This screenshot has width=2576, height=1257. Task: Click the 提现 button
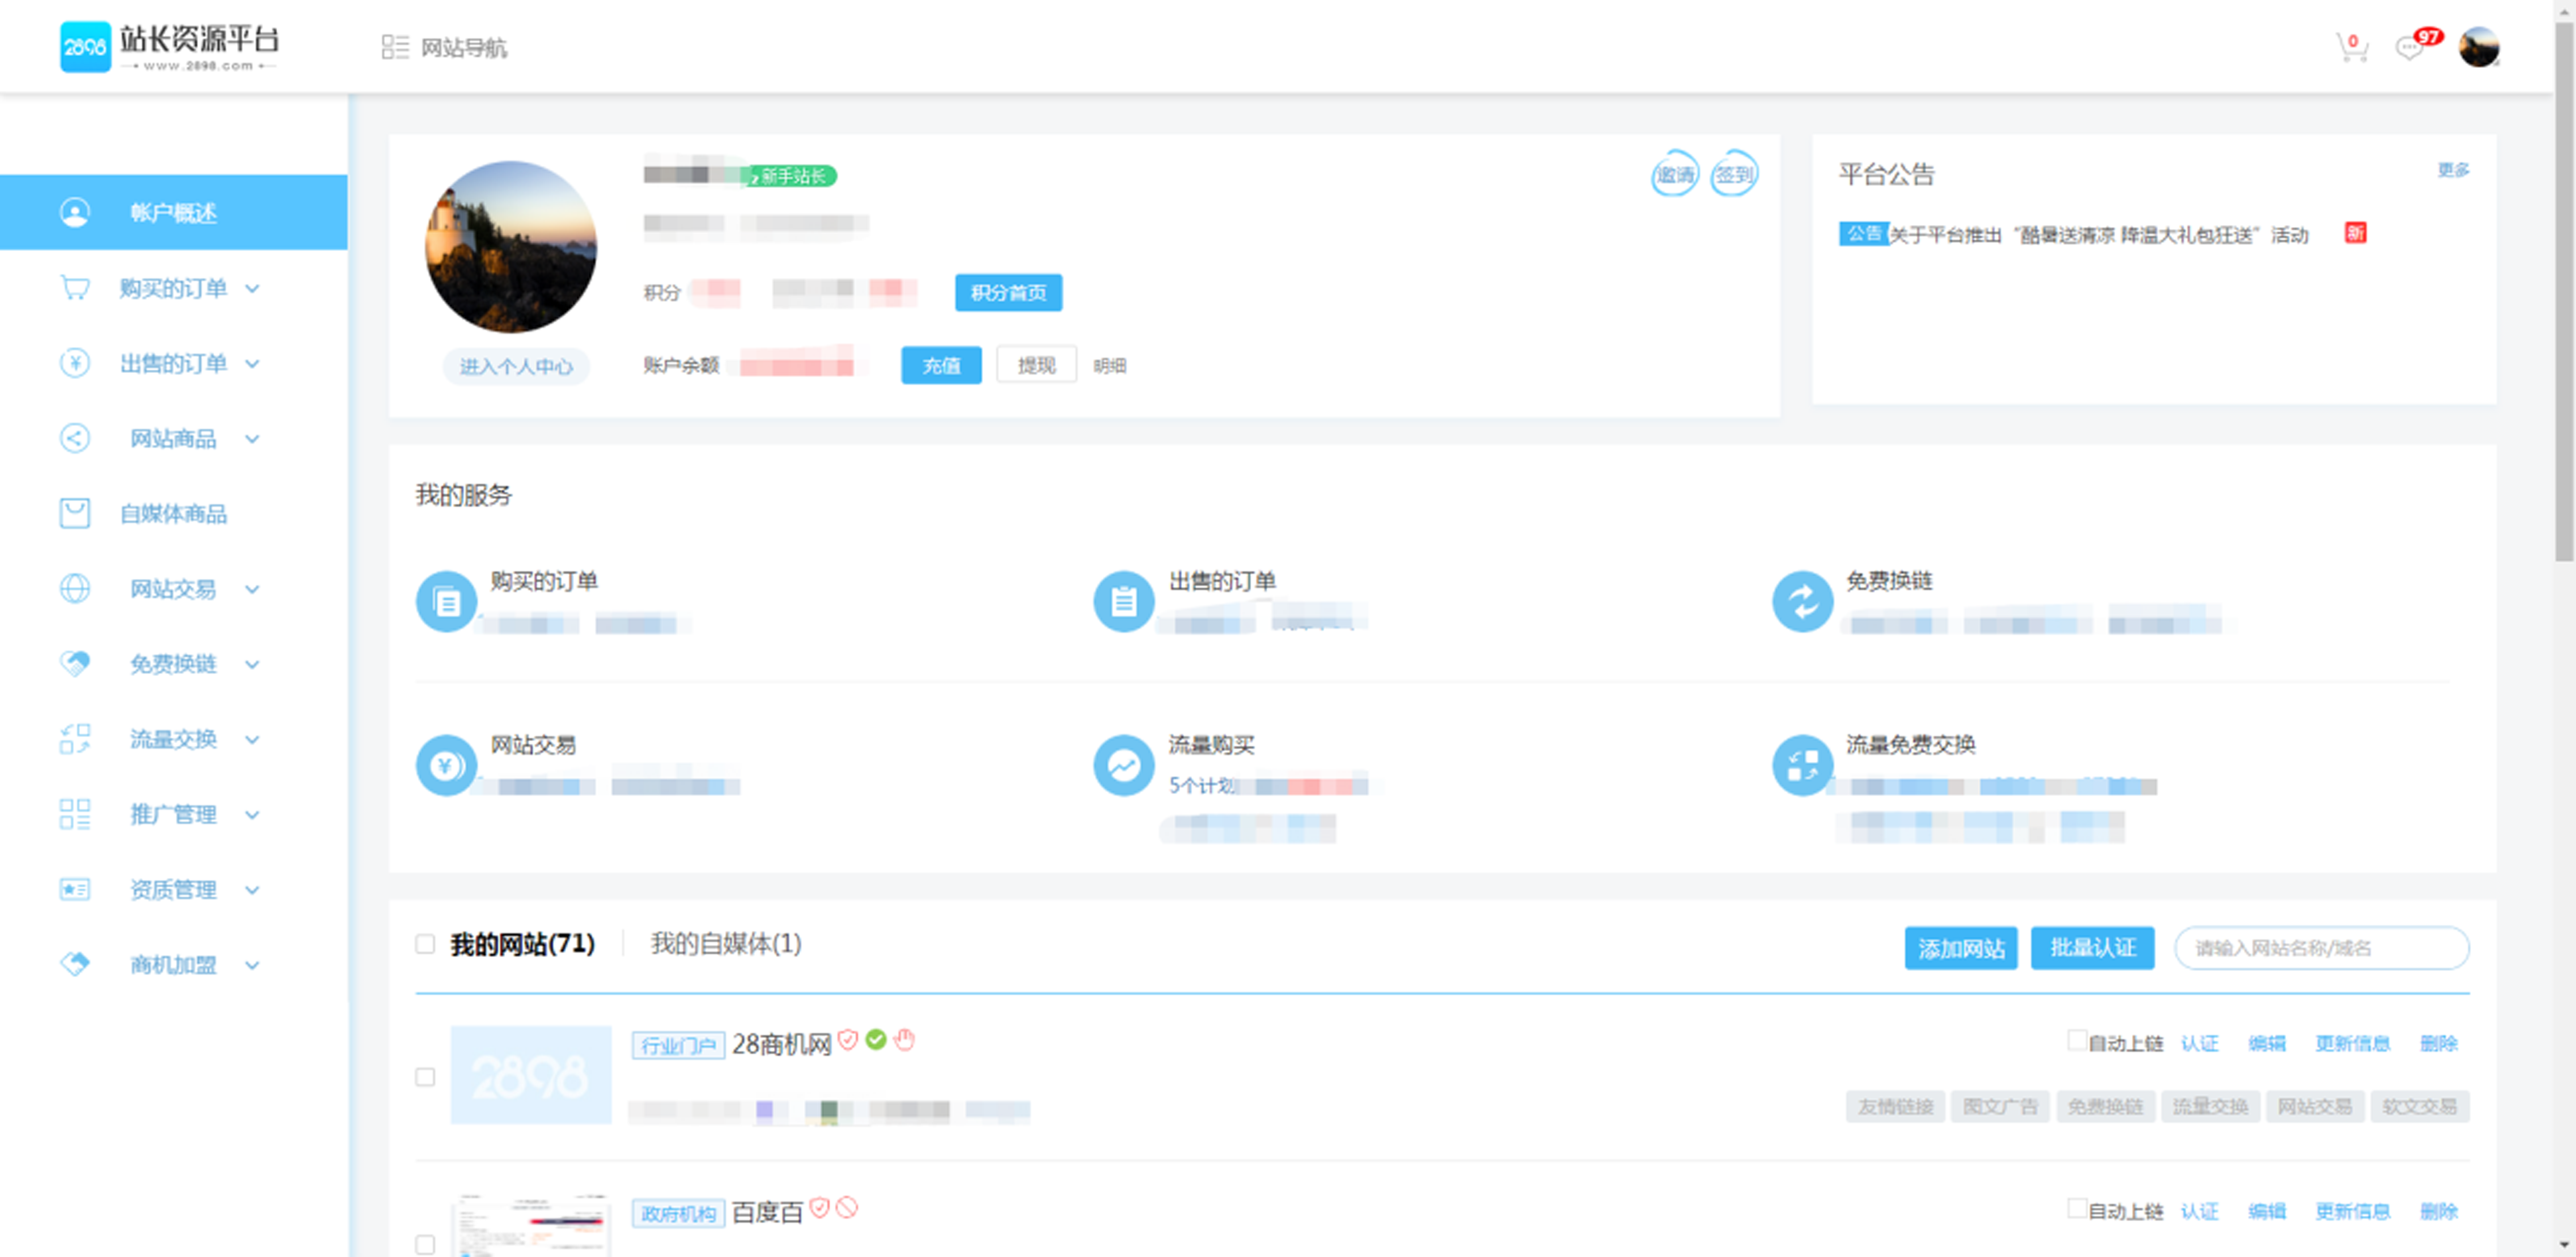(1036, 365)
